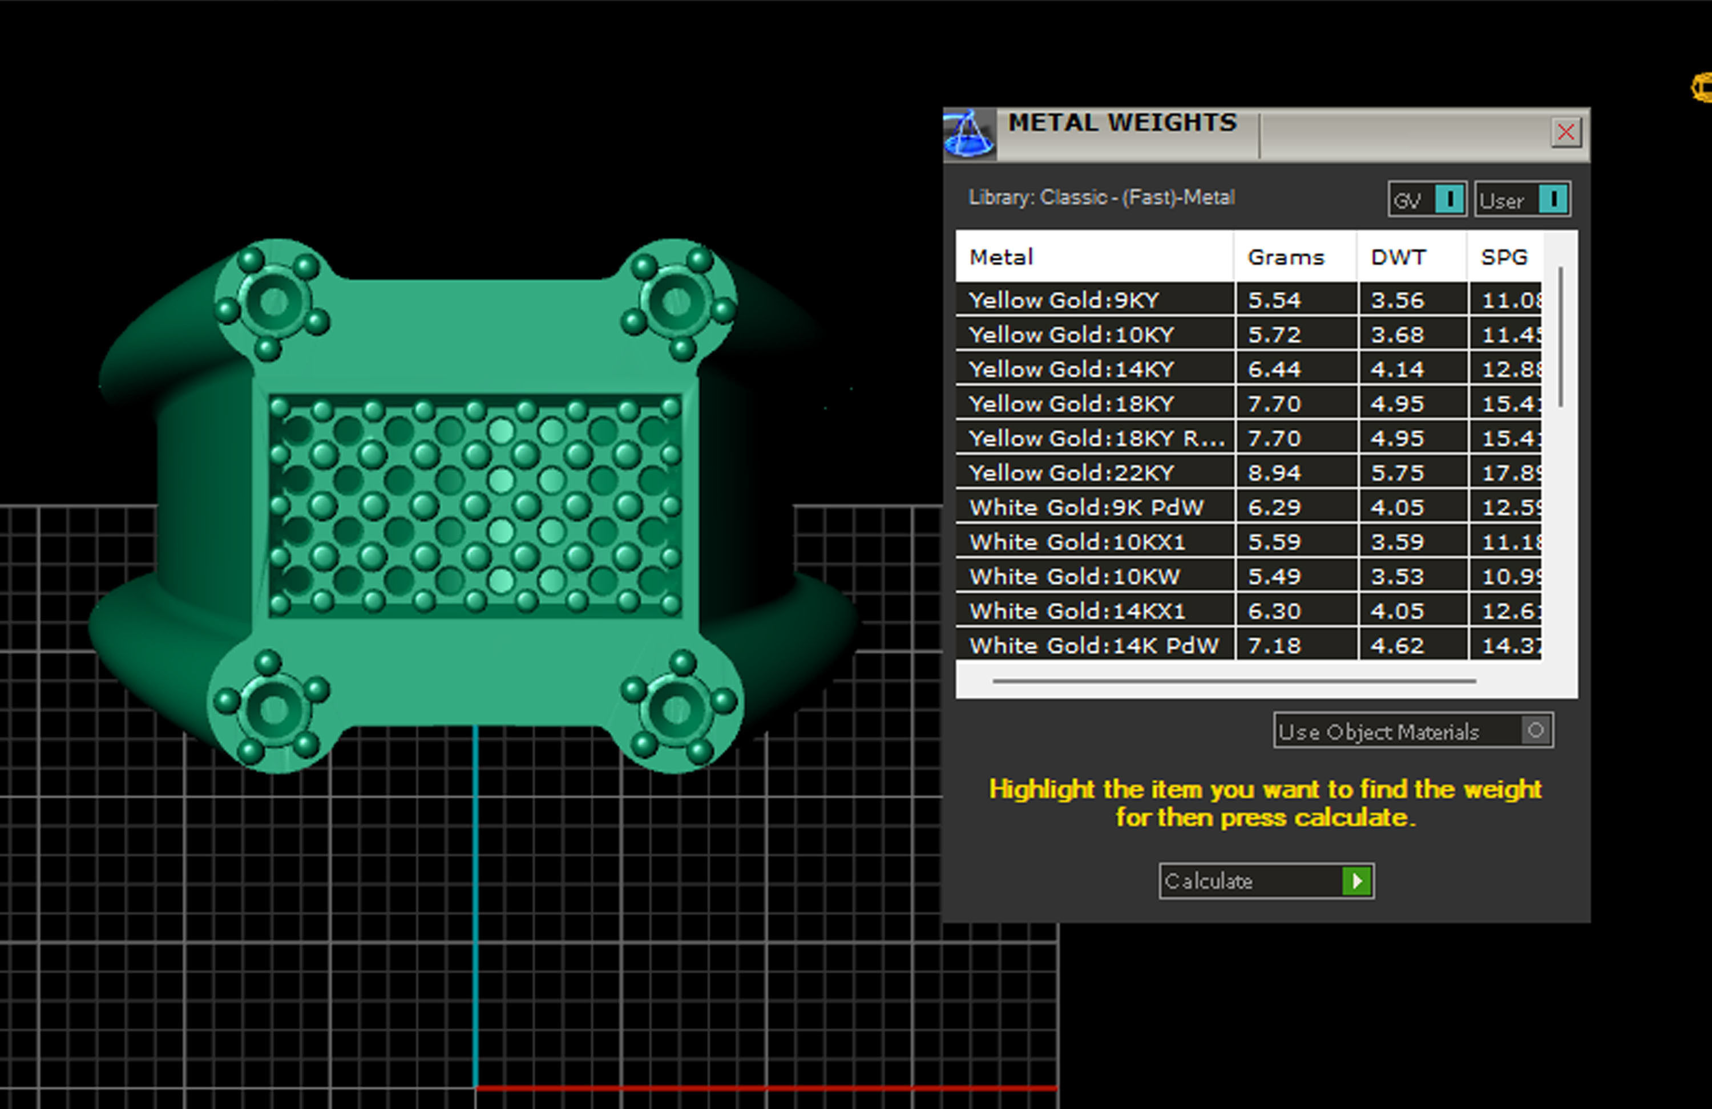
Task: Click the Metal Weights scale icon
Action: point(968,133)
